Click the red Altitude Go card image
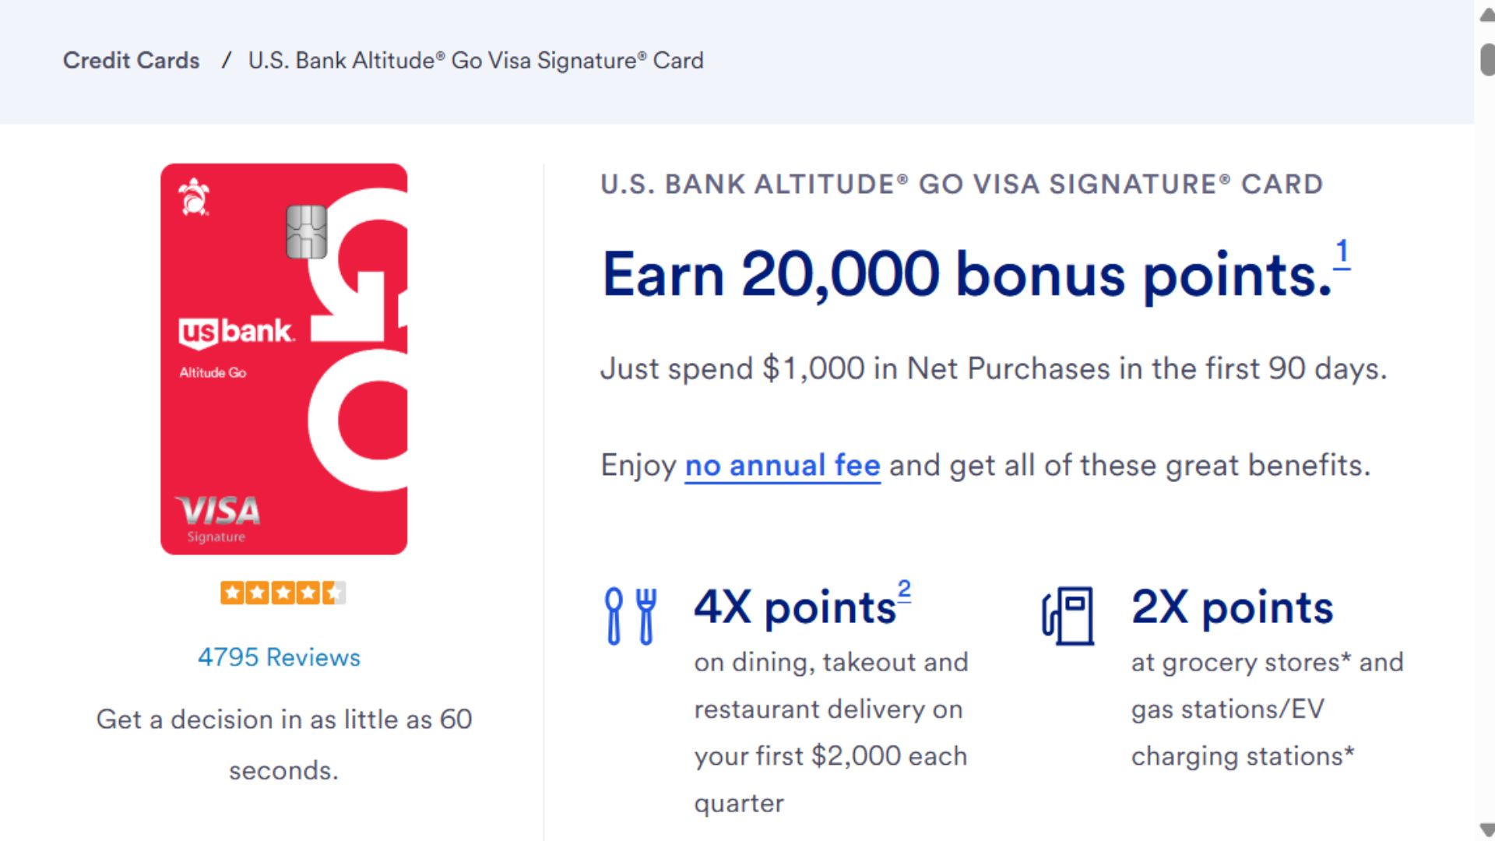 pos(283,359)
